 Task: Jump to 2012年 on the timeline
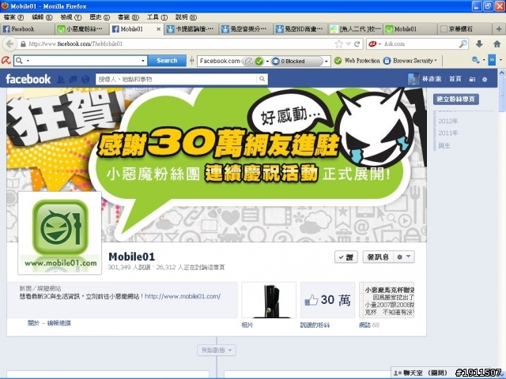point(448,121)
